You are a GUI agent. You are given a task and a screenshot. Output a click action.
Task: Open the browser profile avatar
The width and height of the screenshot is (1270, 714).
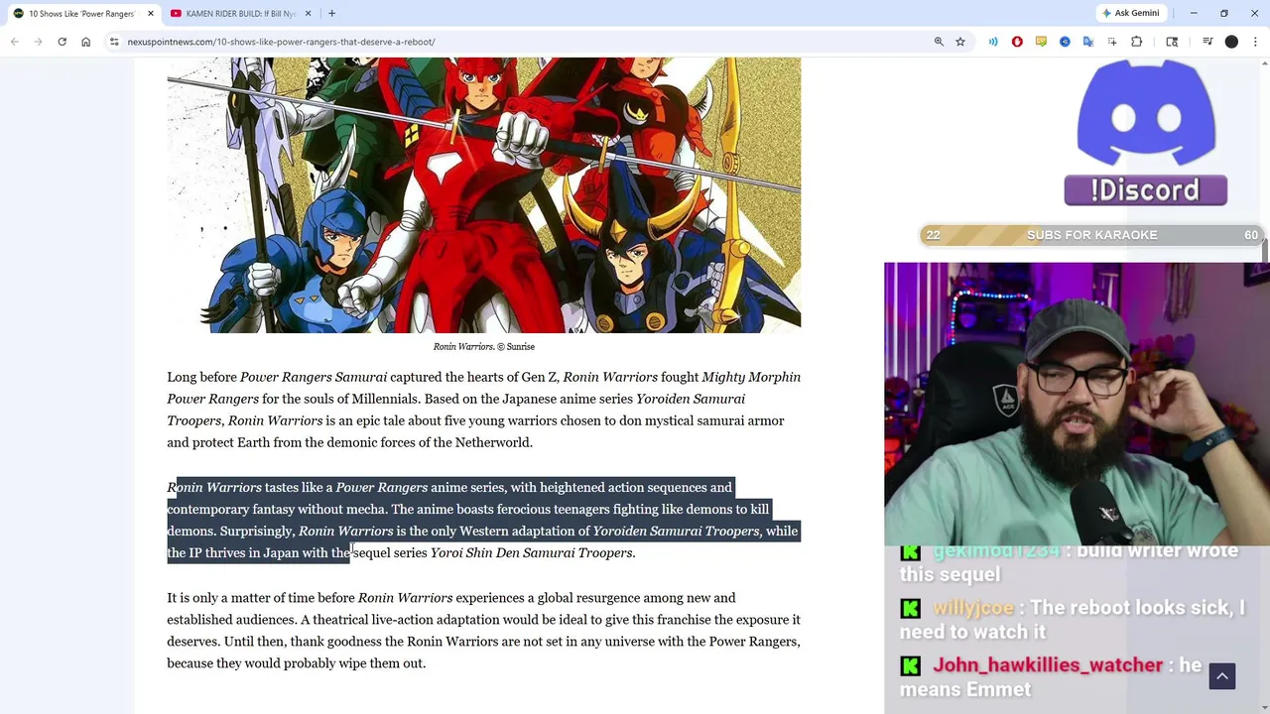1231,42
